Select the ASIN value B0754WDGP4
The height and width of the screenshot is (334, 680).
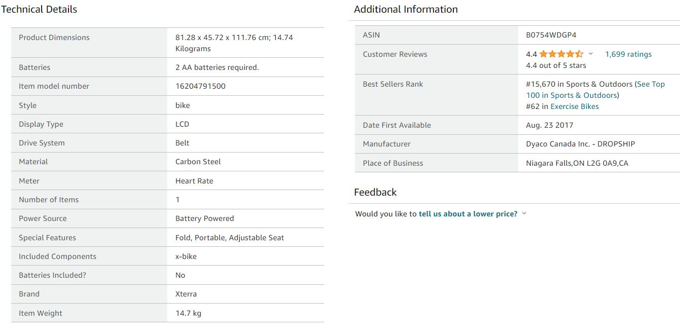551,35
